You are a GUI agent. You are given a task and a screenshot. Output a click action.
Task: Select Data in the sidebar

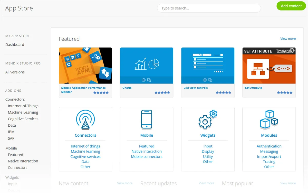point(12,125)
